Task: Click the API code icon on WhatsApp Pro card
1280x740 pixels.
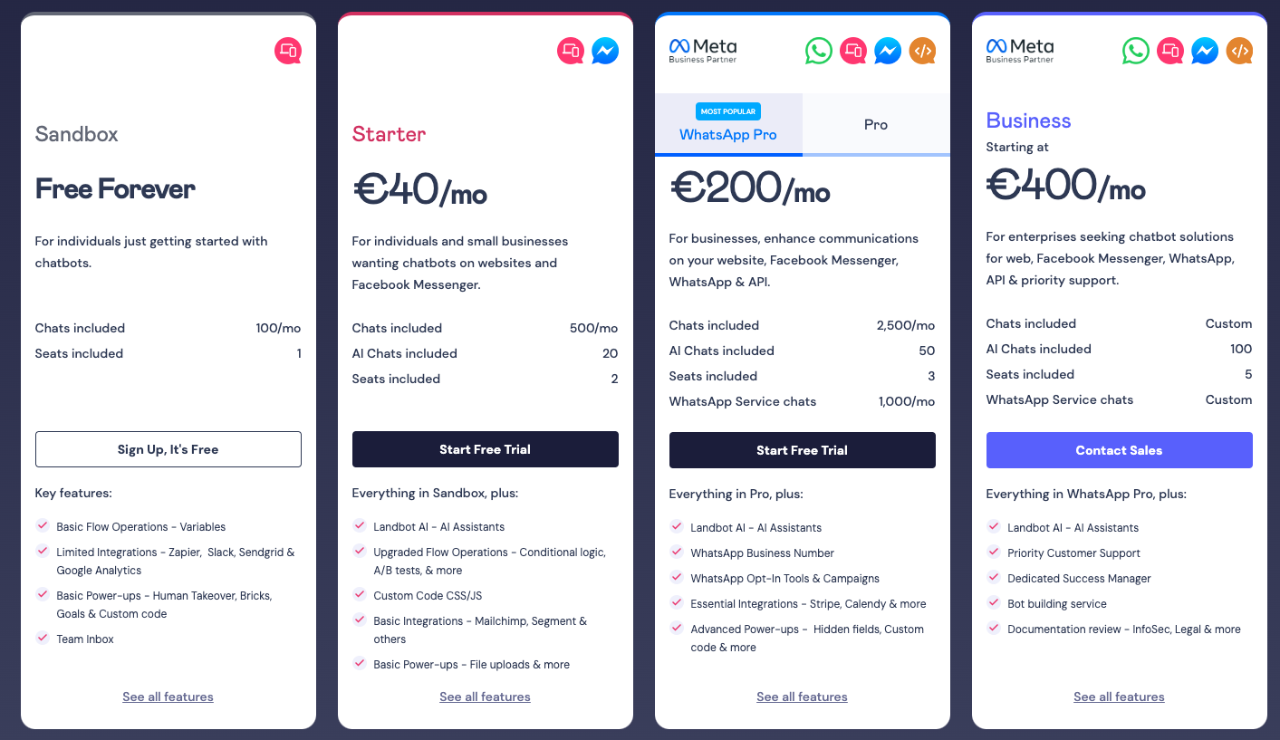Action: pyautogui.click(x=922, y=51)
